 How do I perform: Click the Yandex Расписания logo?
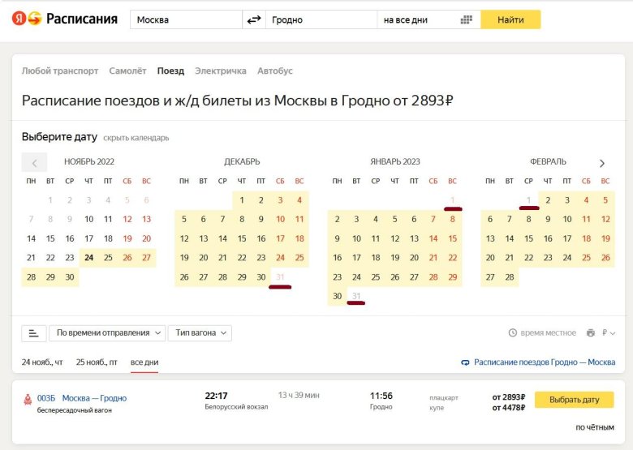pyautogui.click(x=65, y=19)
